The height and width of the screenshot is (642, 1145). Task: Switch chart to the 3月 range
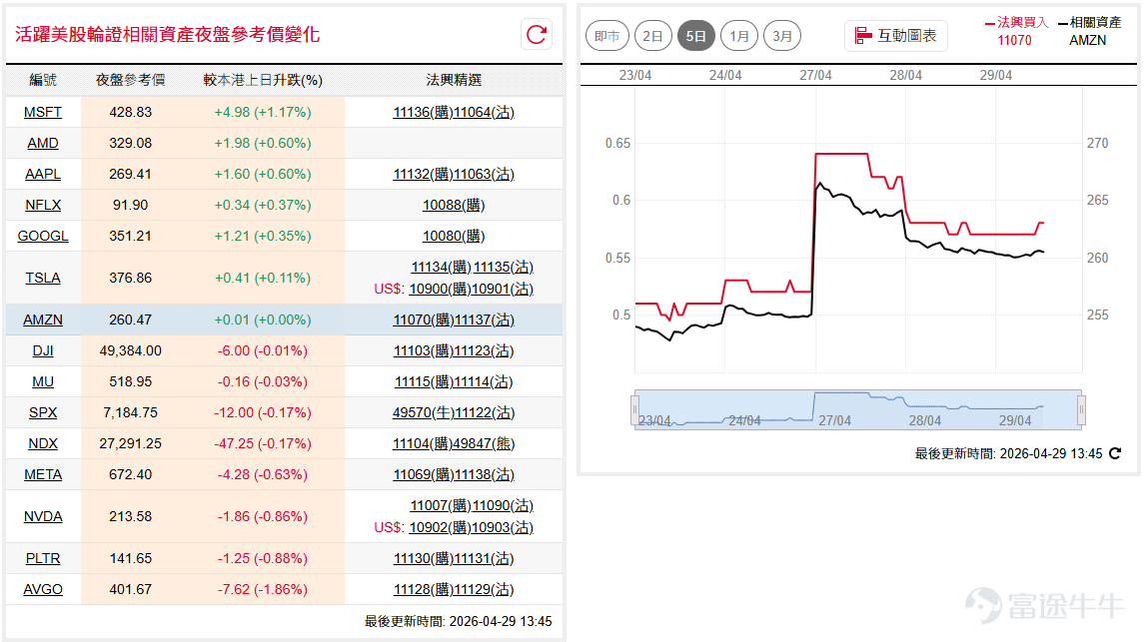(782, 36)
